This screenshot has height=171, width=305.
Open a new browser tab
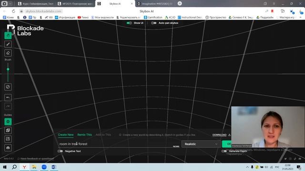pyautogui.click(x=180, y=3)
